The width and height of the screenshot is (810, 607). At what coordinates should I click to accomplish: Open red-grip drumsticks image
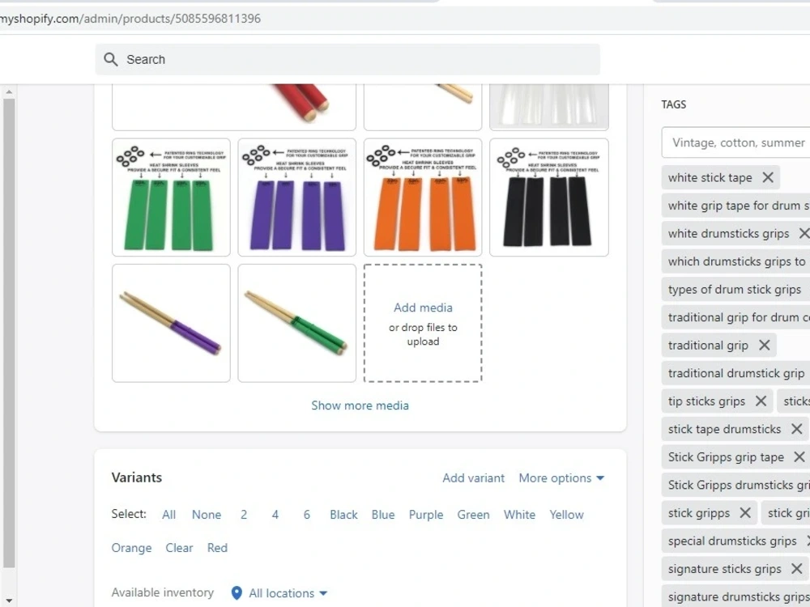(234, 107)
